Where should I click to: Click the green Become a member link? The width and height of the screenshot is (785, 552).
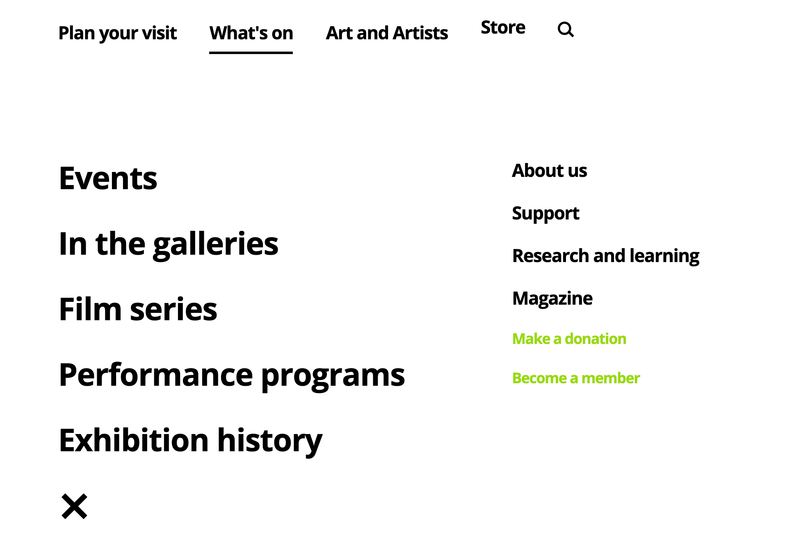576,378
